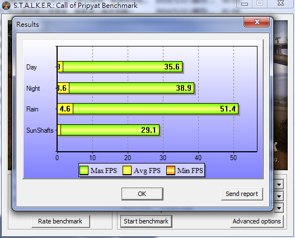This screenshot has height=238, width=295.
Task: Open the top dropdown arrow behind the dialog
Action: coord(279,185)
